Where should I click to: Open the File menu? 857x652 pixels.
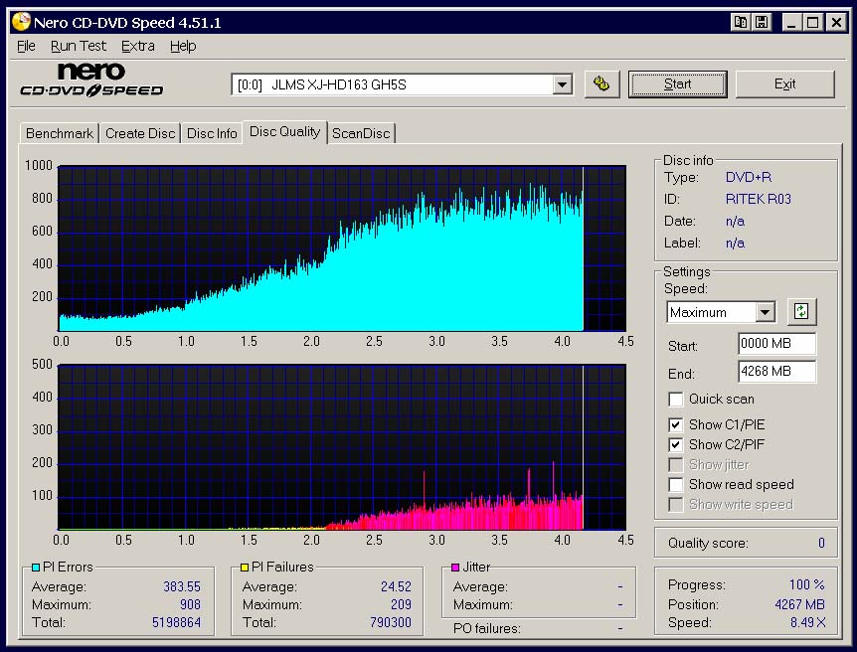26,46
